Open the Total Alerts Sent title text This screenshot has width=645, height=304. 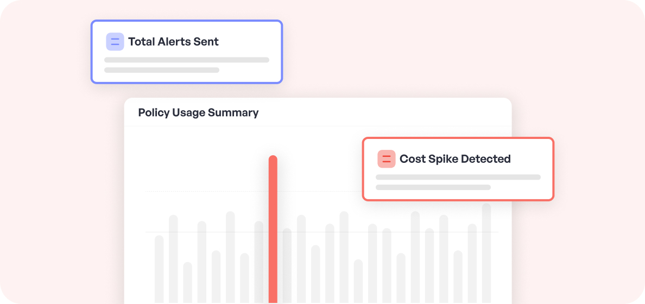(173, 42)
